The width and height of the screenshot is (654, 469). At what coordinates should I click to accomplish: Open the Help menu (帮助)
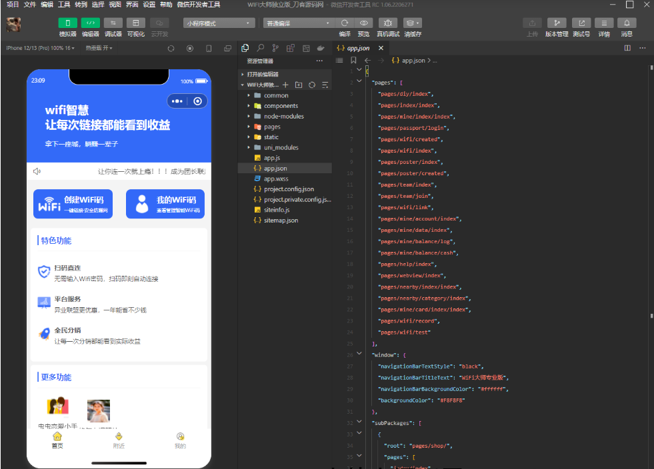pyautogui.click(x=166, y=5)
